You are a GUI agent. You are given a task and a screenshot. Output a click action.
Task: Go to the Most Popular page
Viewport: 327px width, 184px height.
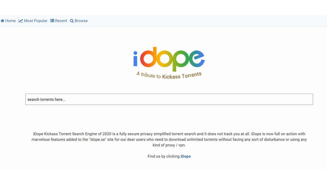pos(35,21)
